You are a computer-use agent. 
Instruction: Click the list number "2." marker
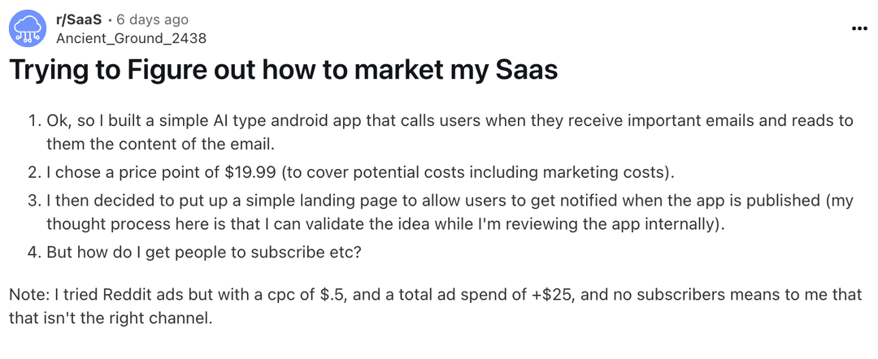pyautogui.click(x=35, y=171)
